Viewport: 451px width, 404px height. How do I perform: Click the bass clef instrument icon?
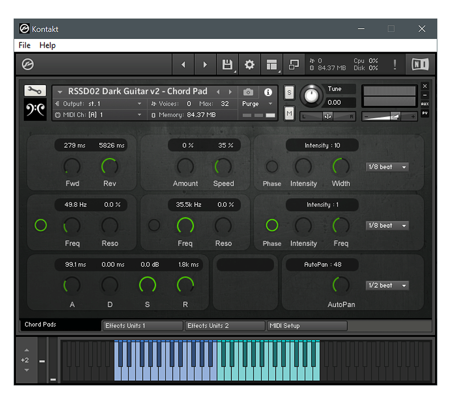pos(35,110)
